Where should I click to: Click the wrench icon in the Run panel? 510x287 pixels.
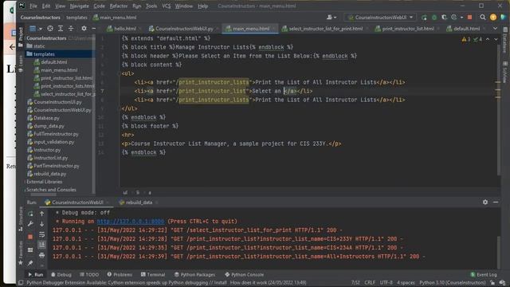coord(30,224)
